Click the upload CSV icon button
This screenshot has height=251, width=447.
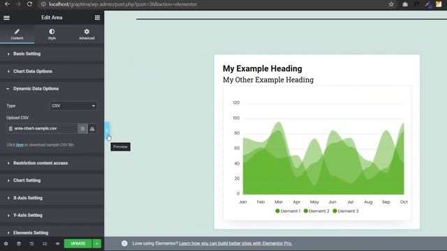92,128
